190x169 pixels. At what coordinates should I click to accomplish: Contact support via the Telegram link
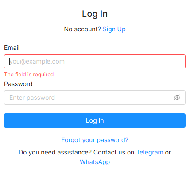(150, 152)
